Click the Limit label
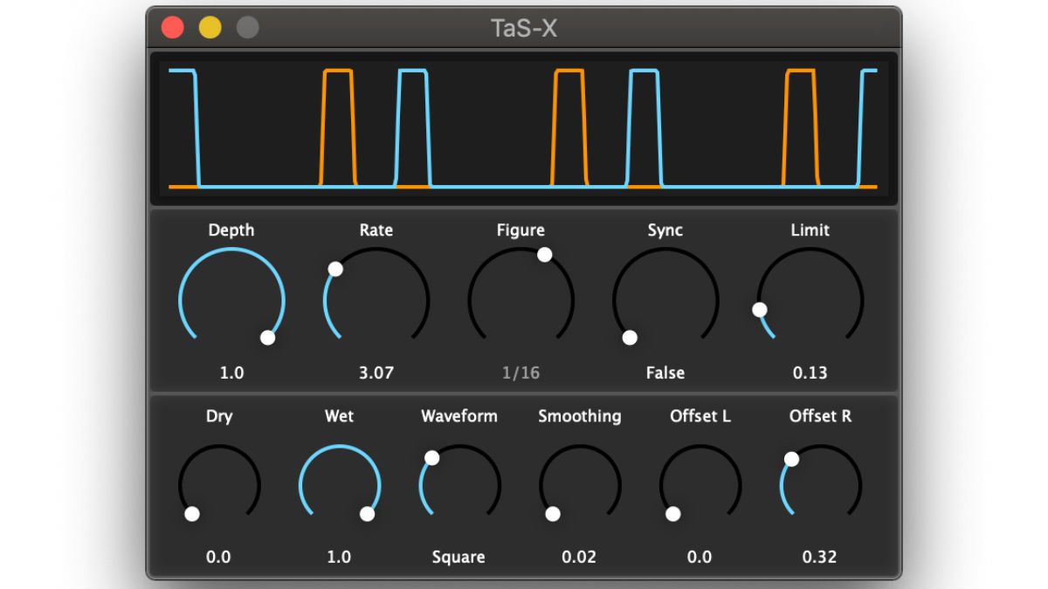Screen dimensions: 1048x589 click(810, 230)
